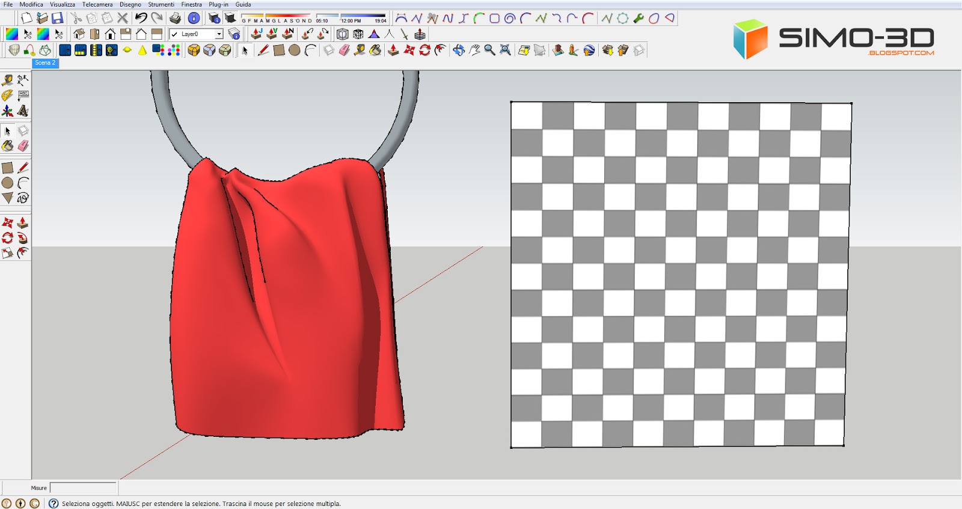
Task: Select the Polygon tool in side toolbar
Action: tap(7, 198)
